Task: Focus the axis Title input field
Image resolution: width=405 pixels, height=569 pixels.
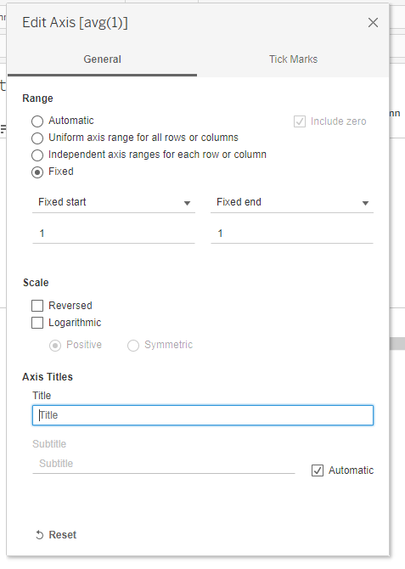Action: (203, 415)
